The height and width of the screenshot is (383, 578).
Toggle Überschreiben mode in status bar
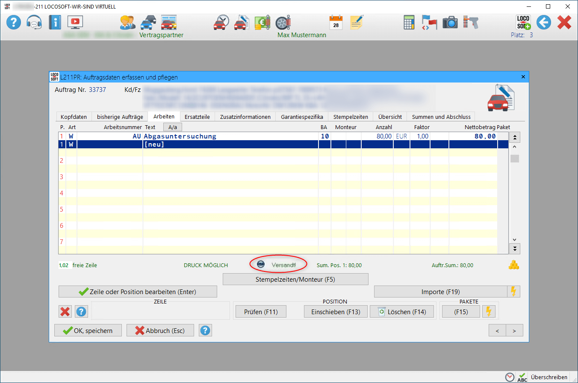point(549,377)
